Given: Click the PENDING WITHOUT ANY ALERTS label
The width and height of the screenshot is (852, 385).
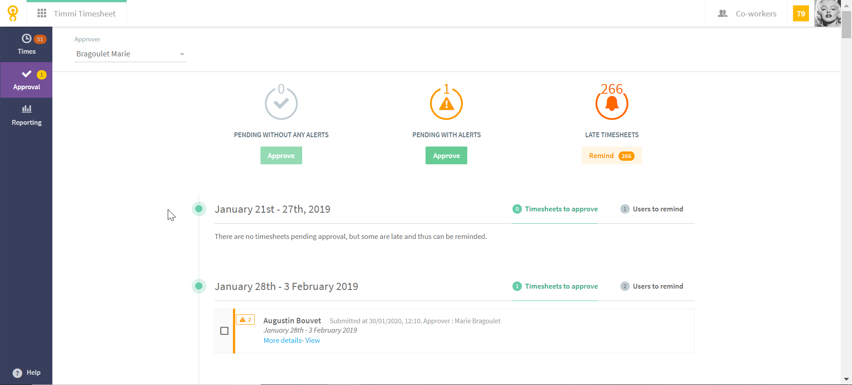Looking at the screenshot, I should click(x=281, y=135).
